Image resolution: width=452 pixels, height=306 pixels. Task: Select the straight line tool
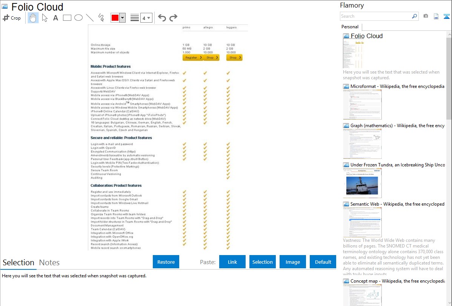[x=90, y=18]
